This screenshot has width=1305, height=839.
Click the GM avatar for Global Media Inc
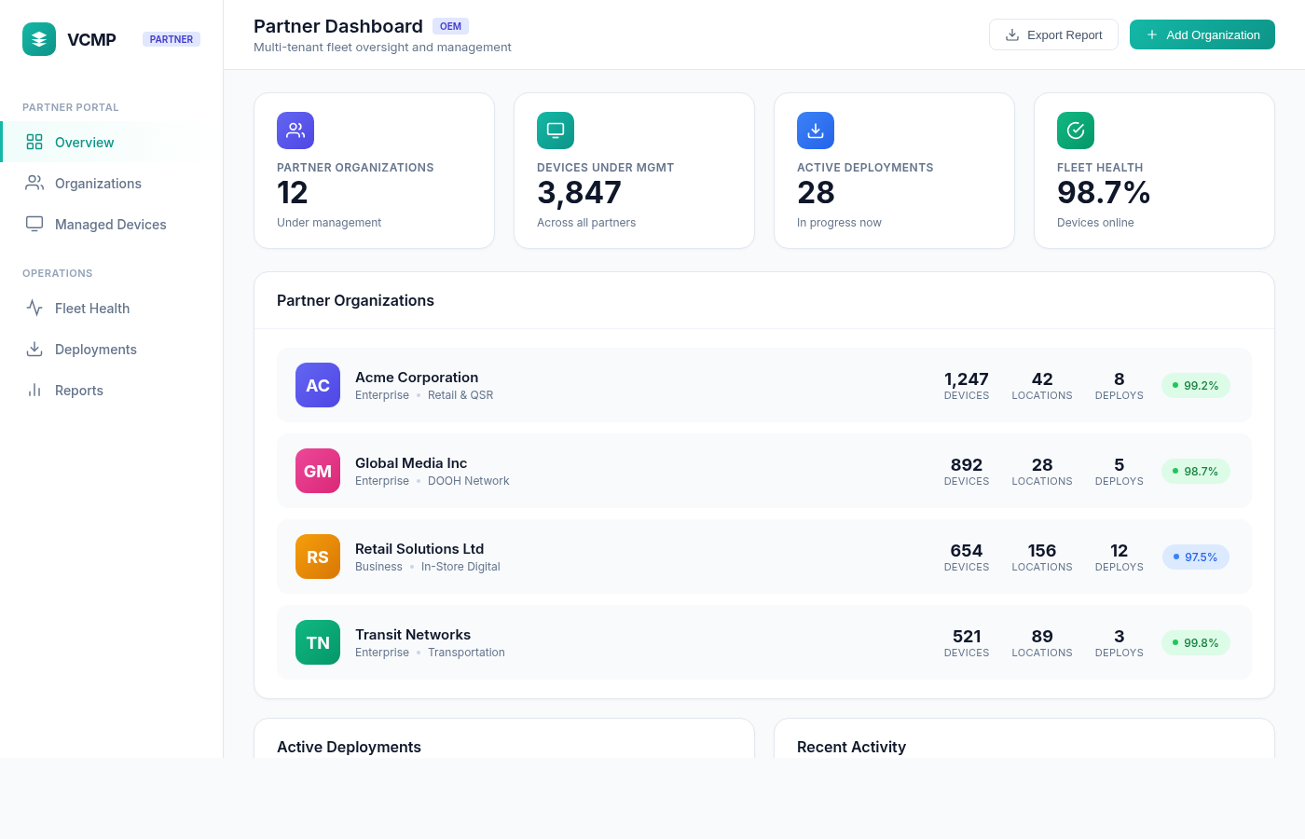pos(318,471)
